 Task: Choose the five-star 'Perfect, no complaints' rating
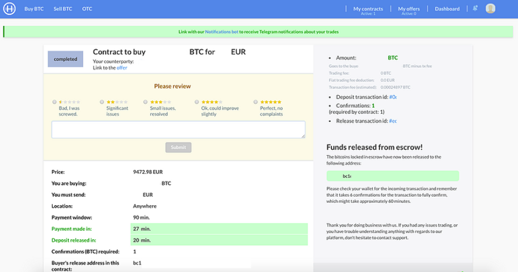click(x=255, y=102)
